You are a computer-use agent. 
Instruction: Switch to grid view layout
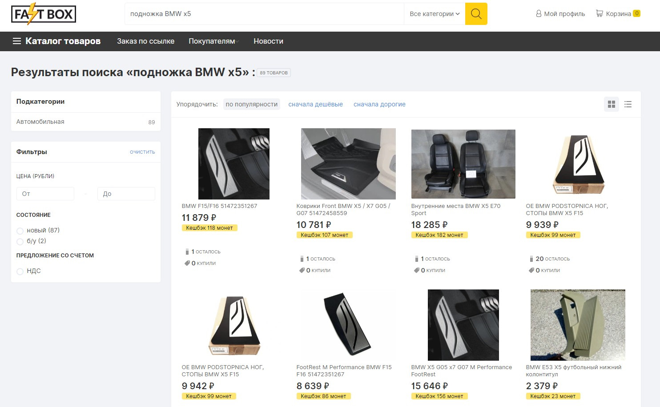612,104
